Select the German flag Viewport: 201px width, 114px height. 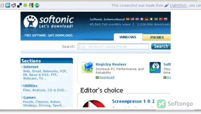tap(146, 19)
